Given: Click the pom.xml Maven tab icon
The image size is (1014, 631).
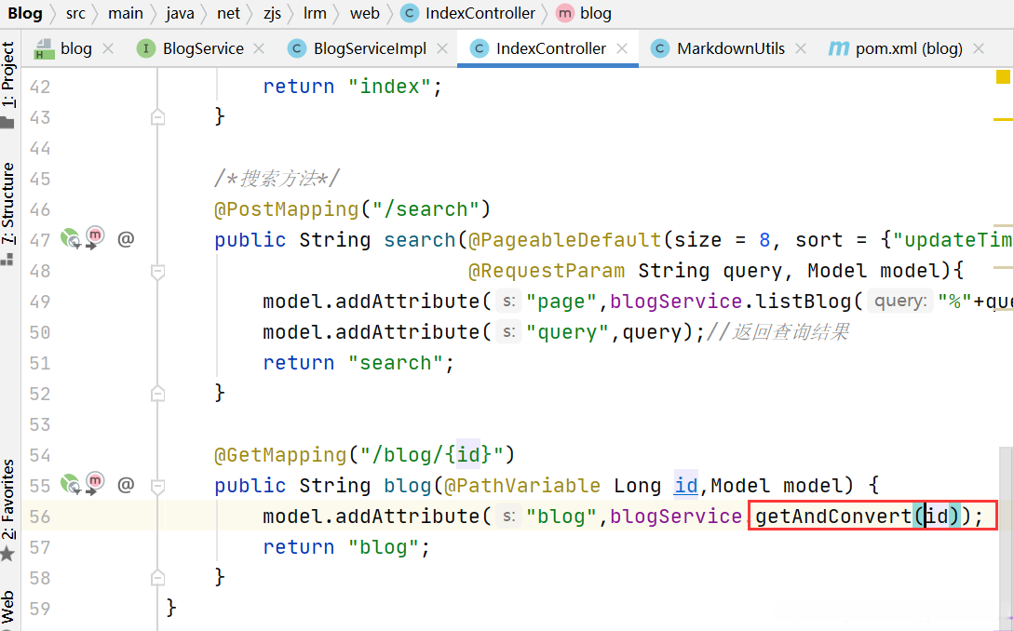Looking at the screenshot, I should [x=839, y=48].
